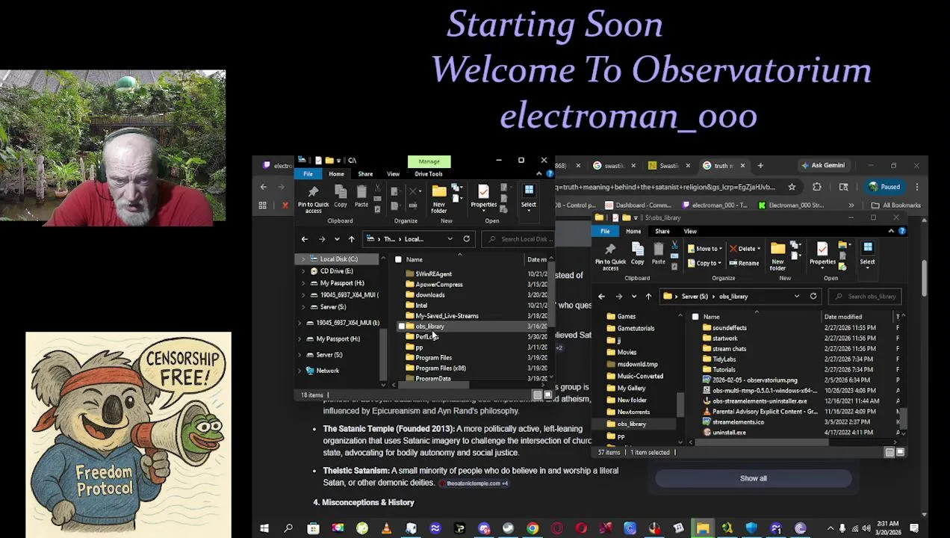Viewport: 950px width, 538px height.
Task: Click Pin to Quick access in C: window
Action: click(313, 198)
